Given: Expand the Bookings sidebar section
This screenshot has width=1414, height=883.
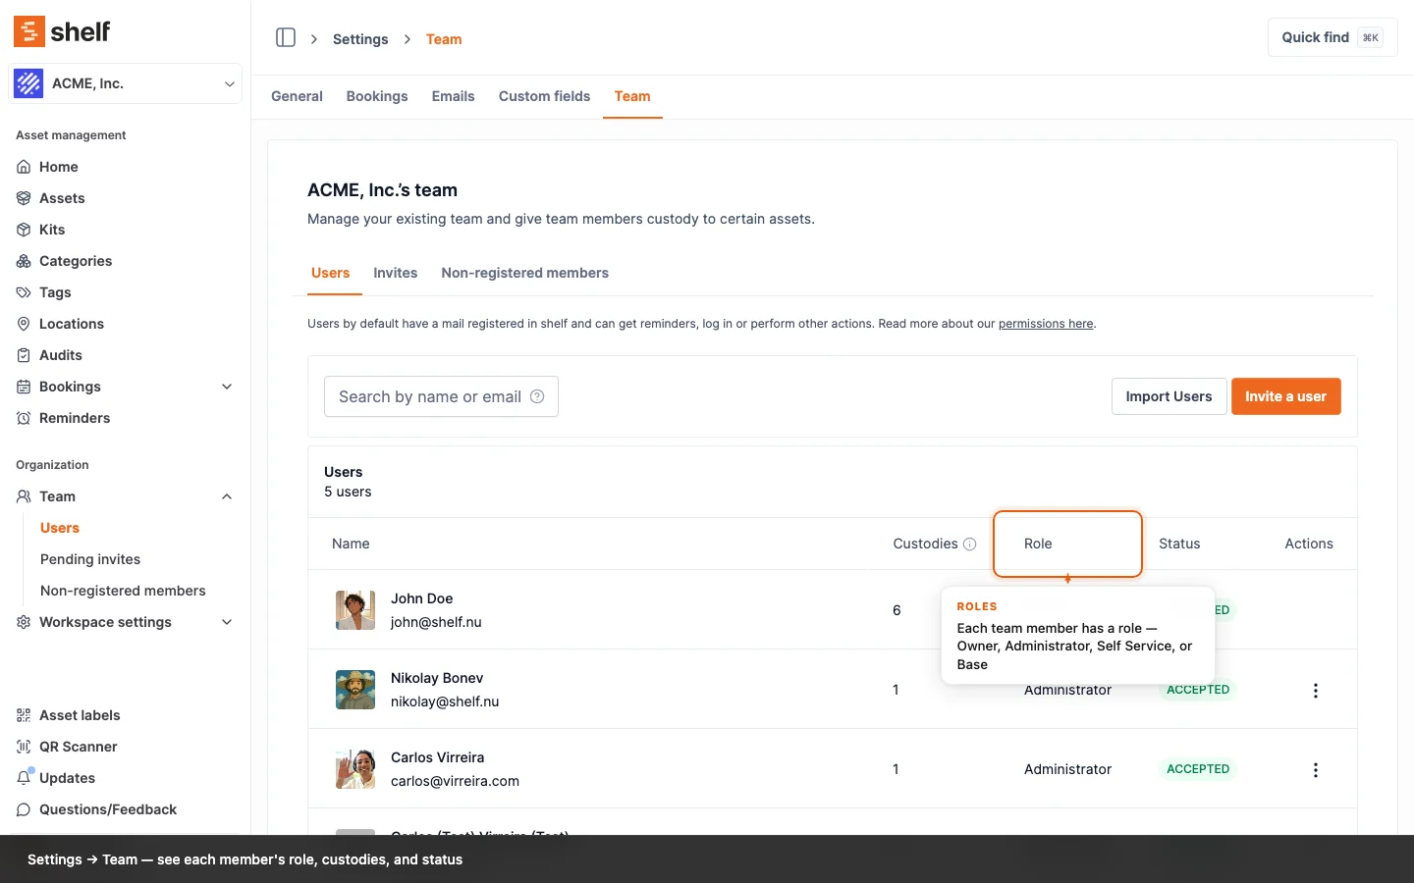Looking at the screenshot, I should (227, 387).
